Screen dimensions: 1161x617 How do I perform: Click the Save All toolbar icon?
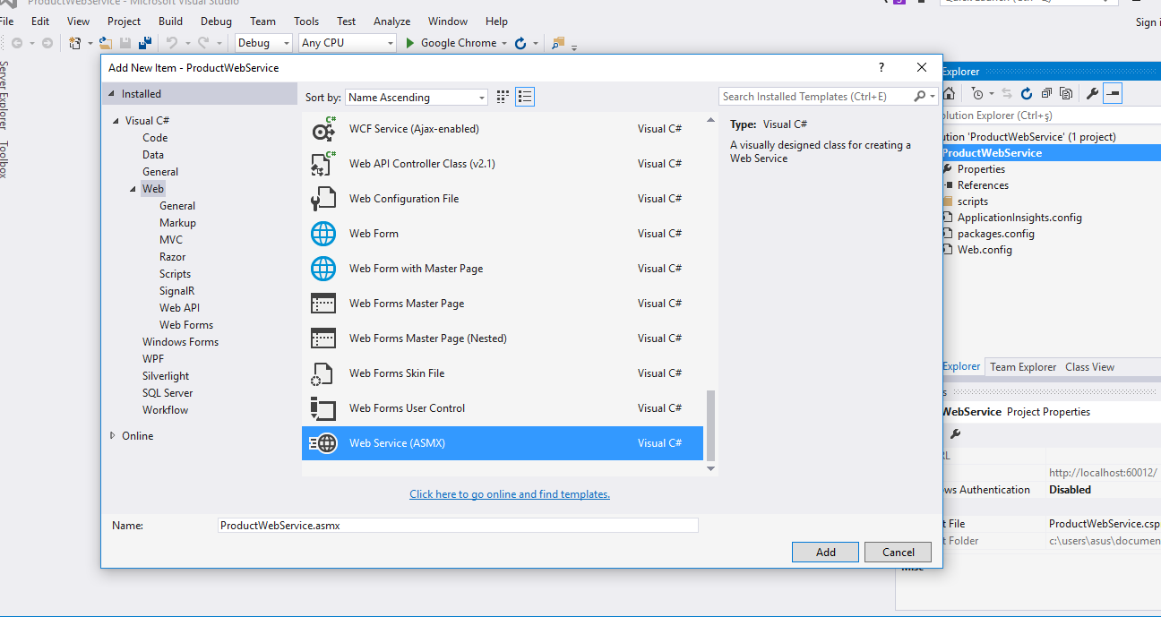pyautogui.click(x=142, y=43)
